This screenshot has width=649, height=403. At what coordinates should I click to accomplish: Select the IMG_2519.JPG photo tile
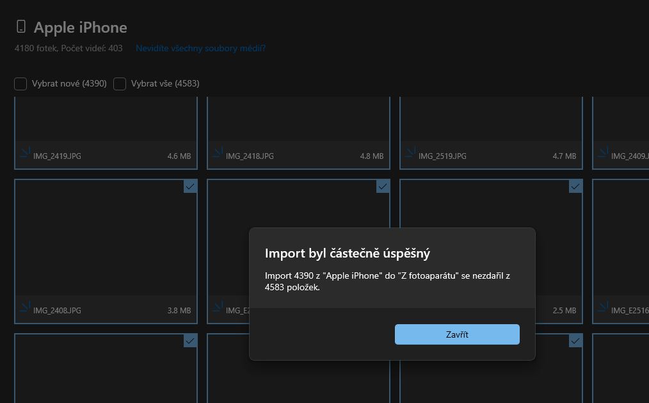(x=491, y=122)
